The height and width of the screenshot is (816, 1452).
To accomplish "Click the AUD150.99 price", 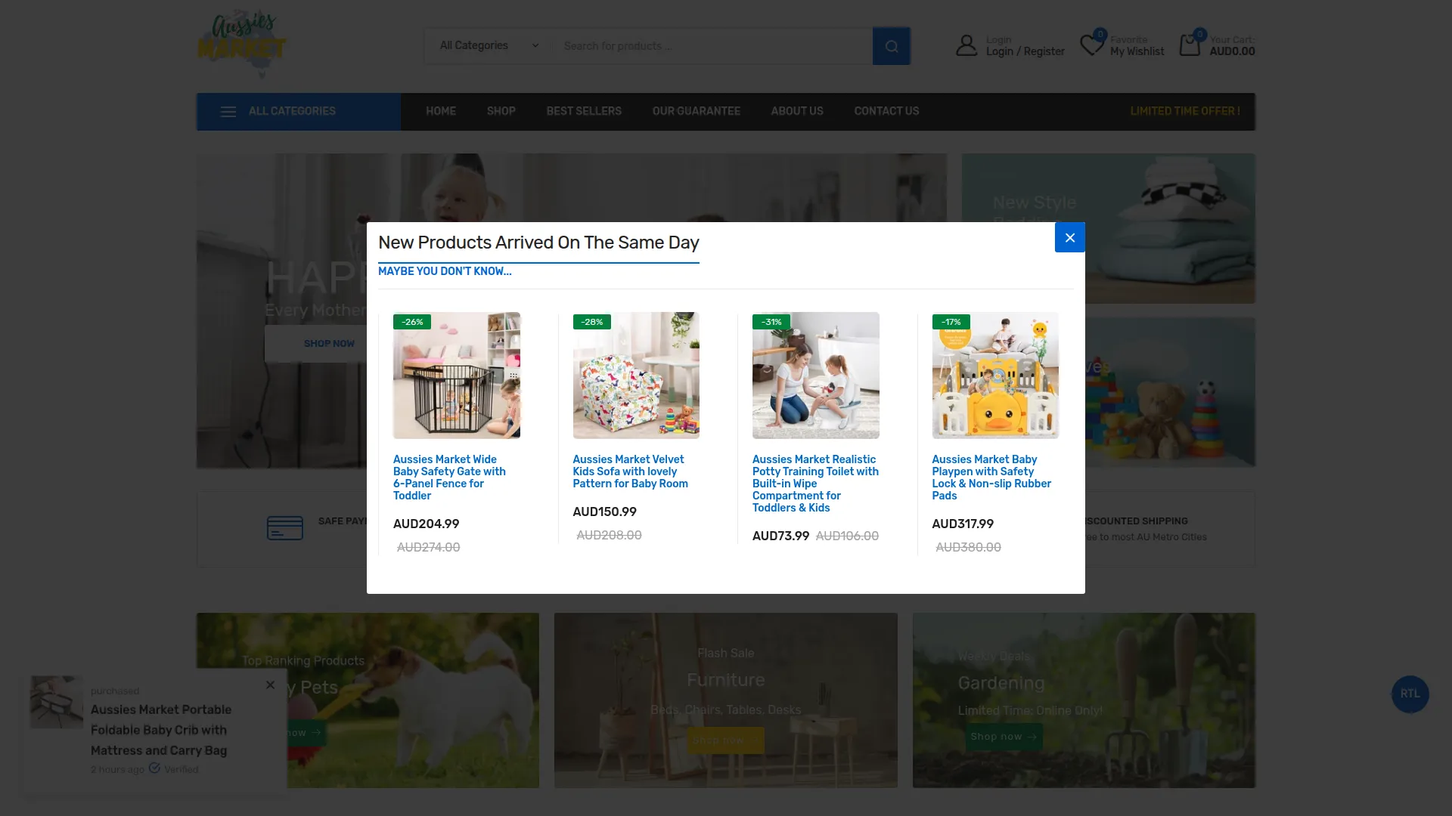I will pyautogui.click(x=604, y=512).
